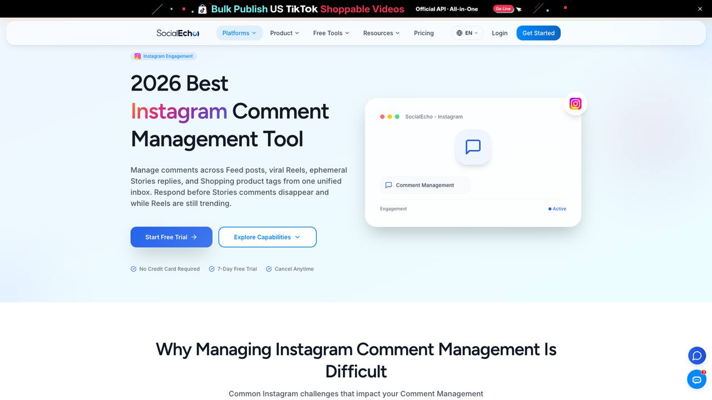This screenshot has width=712, height=400.
Task: Click the Get Started button
Action: [538, 33]
